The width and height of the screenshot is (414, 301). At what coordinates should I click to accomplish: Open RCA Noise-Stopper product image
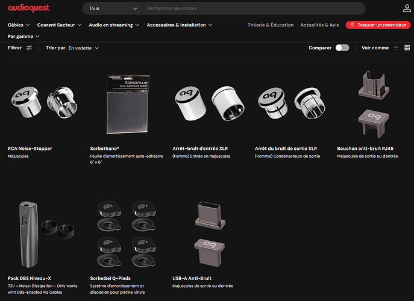pos(45,102)
